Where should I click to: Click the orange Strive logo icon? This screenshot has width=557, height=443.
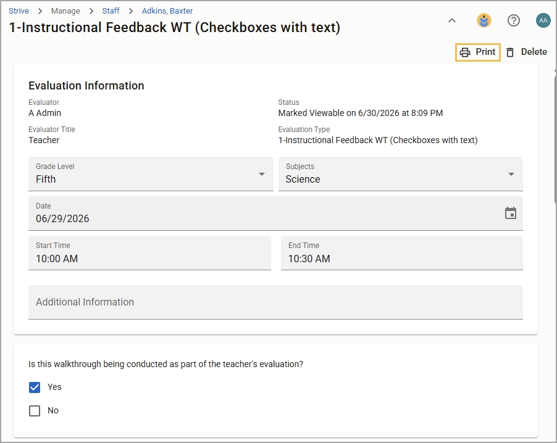pos(484,20)
